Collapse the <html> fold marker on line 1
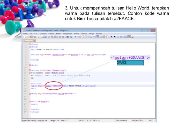This screenshot has height=134, width=178. click(x=30, y=44)
